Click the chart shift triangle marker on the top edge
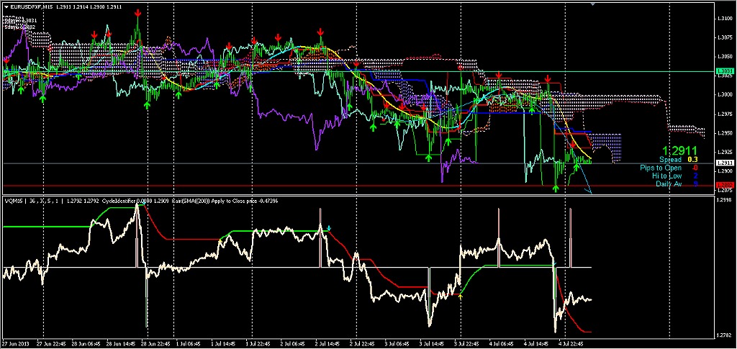Screen dimensions: 737x349 tap(594, 4)
